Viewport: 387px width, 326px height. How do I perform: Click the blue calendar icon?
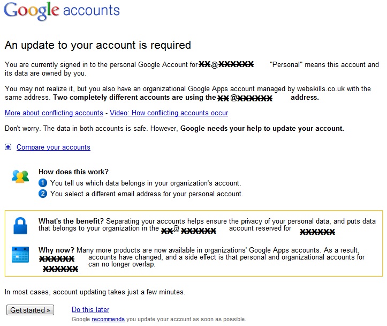coord(20,254)
